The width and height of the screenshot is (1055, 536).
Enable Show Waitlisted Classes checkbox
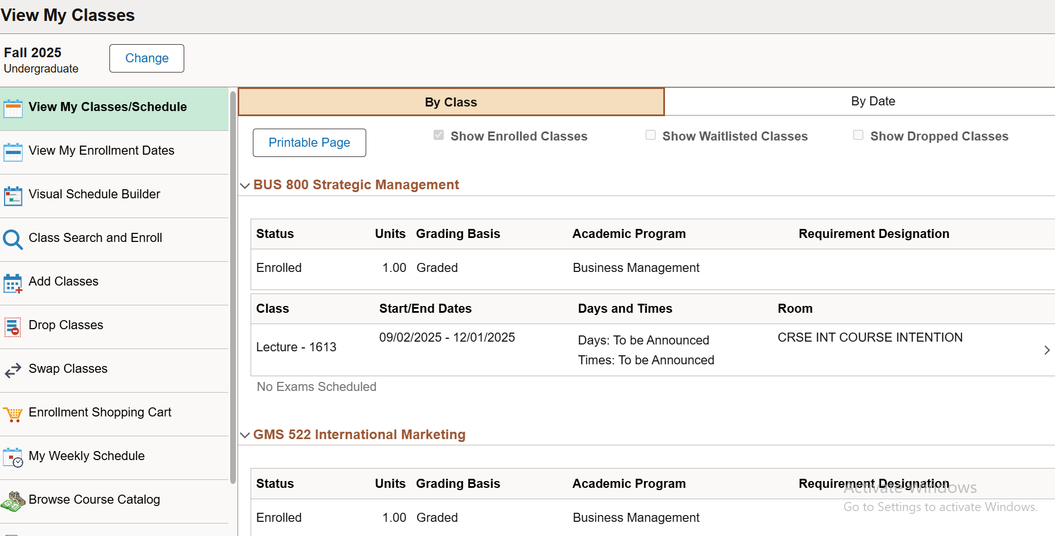click(x=651, y=135)
